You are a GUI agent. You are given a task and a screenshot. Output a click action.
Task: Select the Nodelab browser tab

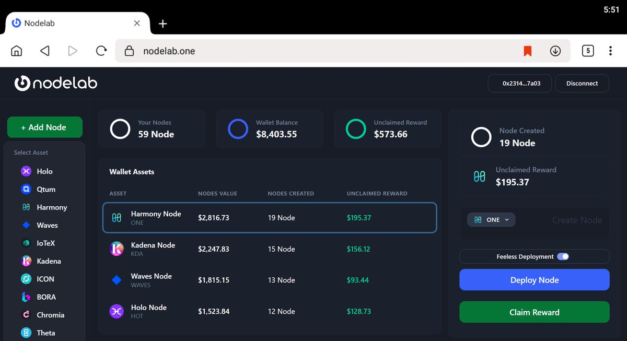point(77,23)
